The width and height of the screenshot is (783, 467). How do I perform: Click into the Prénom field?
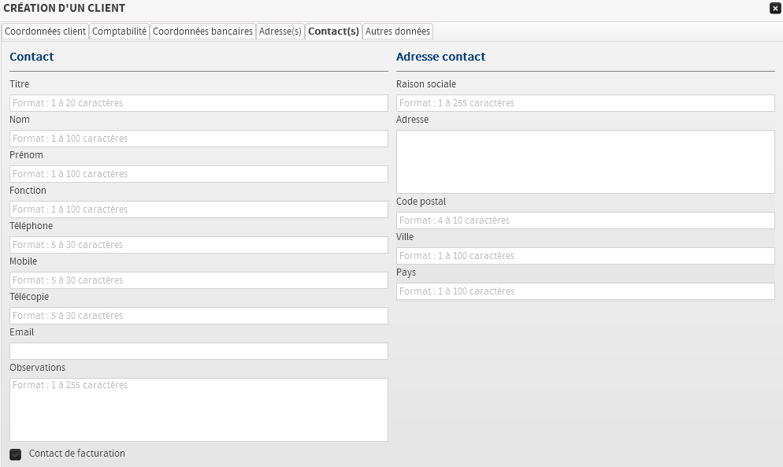tap(199, 174)
